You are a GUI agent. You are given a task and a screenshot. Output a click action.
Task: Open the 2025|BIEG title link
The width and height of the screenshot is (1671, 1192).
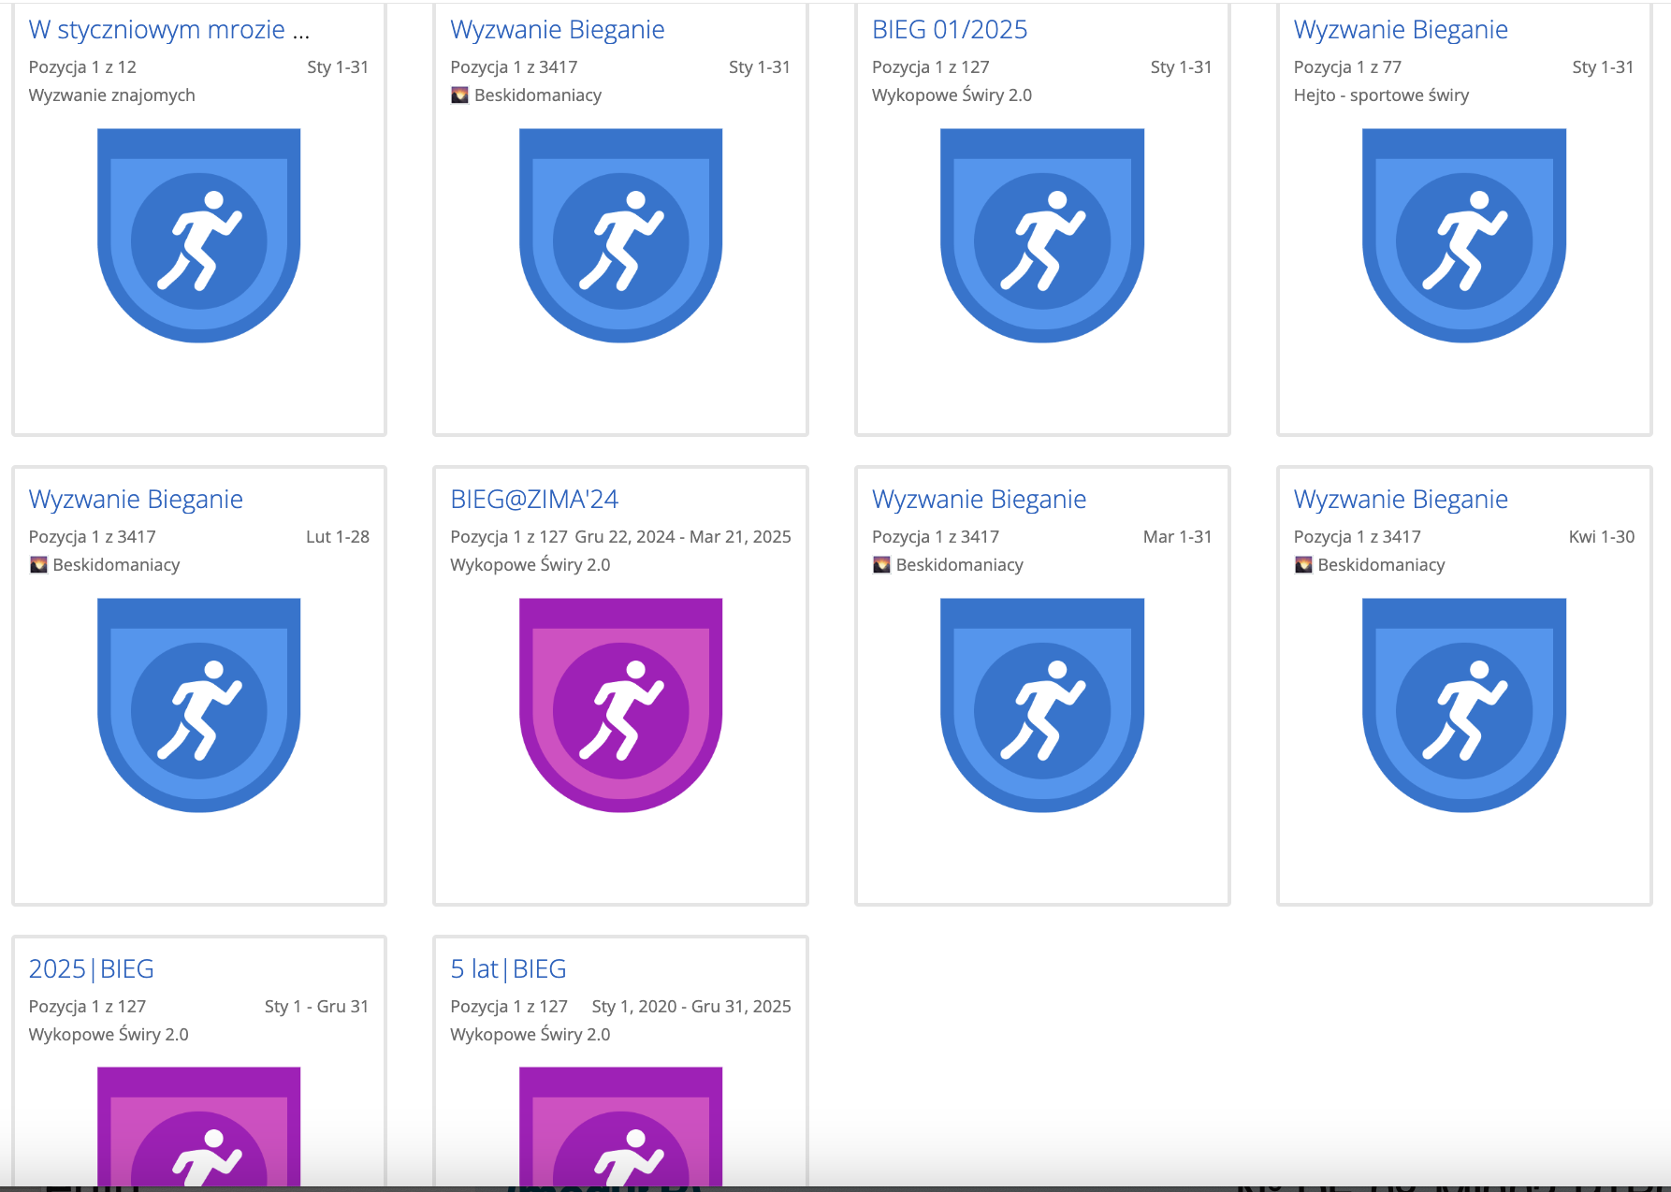(91, 969)
